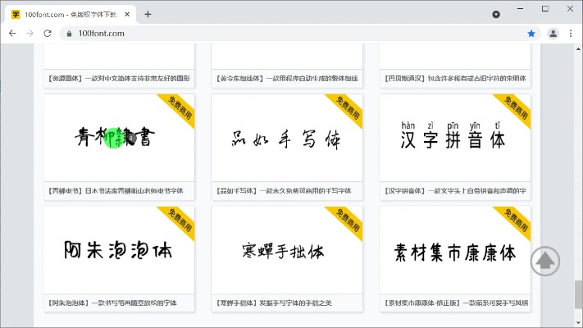Screen dimensions: 583x328
Task: Click 免费商用 ribbon on 阿朱泡泡体 card
Action: click(180, 220)
